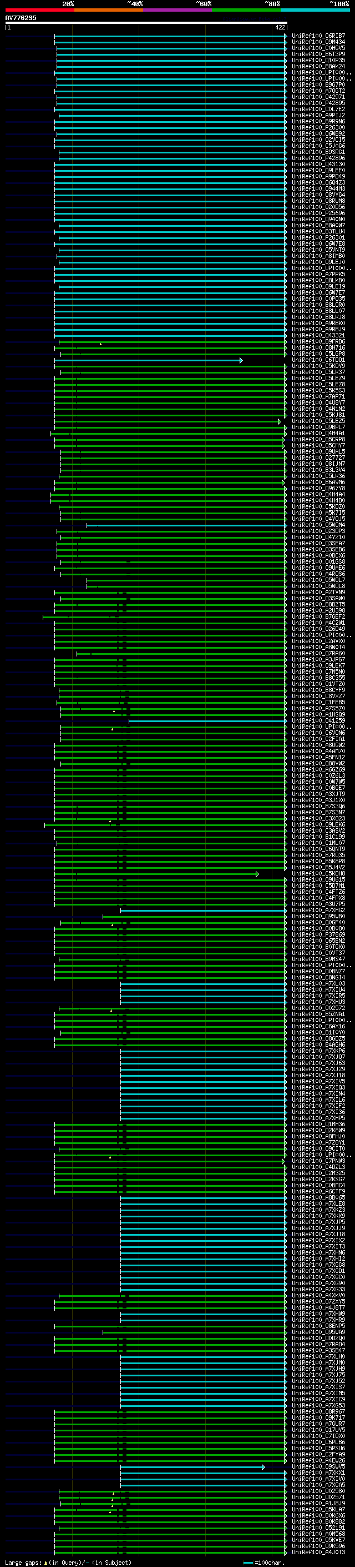Click hit label UniRef100_Q5WQM4
The width and height of the screenshot is (355, 1567).
click(318, 525)
